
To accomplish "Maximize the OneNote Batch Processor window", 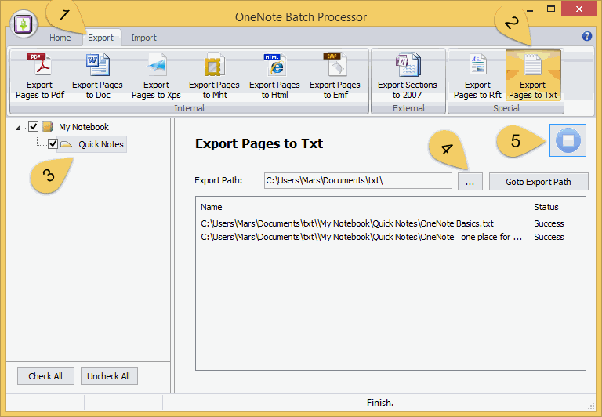I will (x=551, y=9).
